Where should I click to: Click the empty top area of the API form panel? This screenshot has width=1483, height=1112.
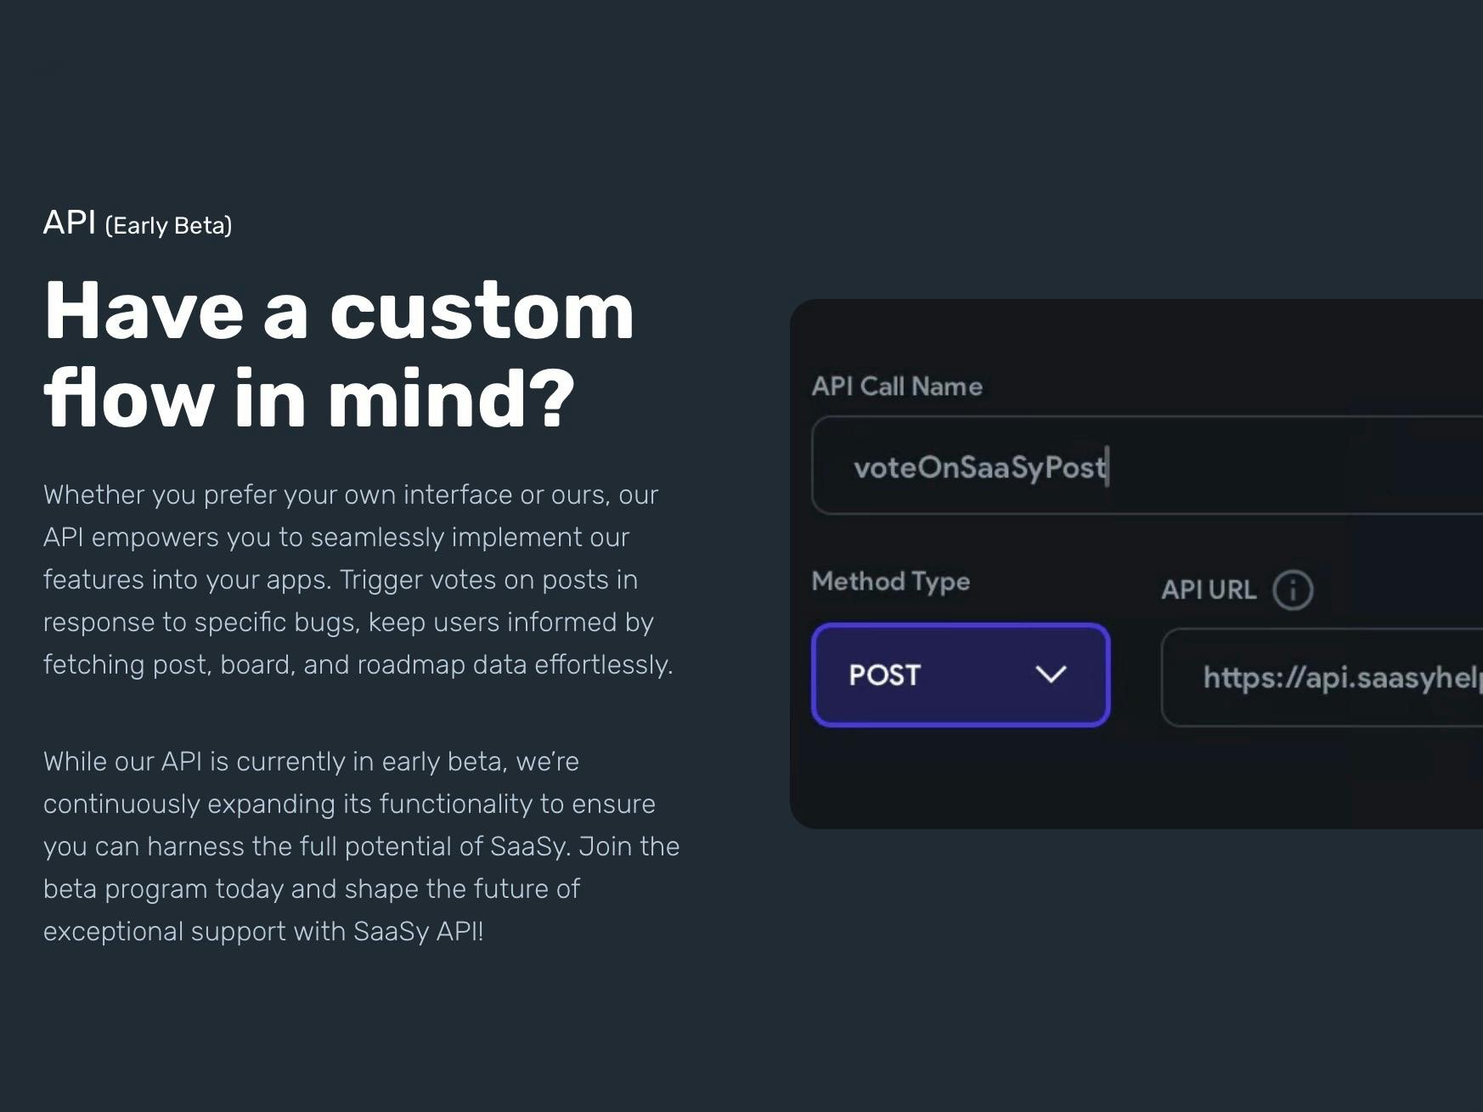[x=1138, y=334]
